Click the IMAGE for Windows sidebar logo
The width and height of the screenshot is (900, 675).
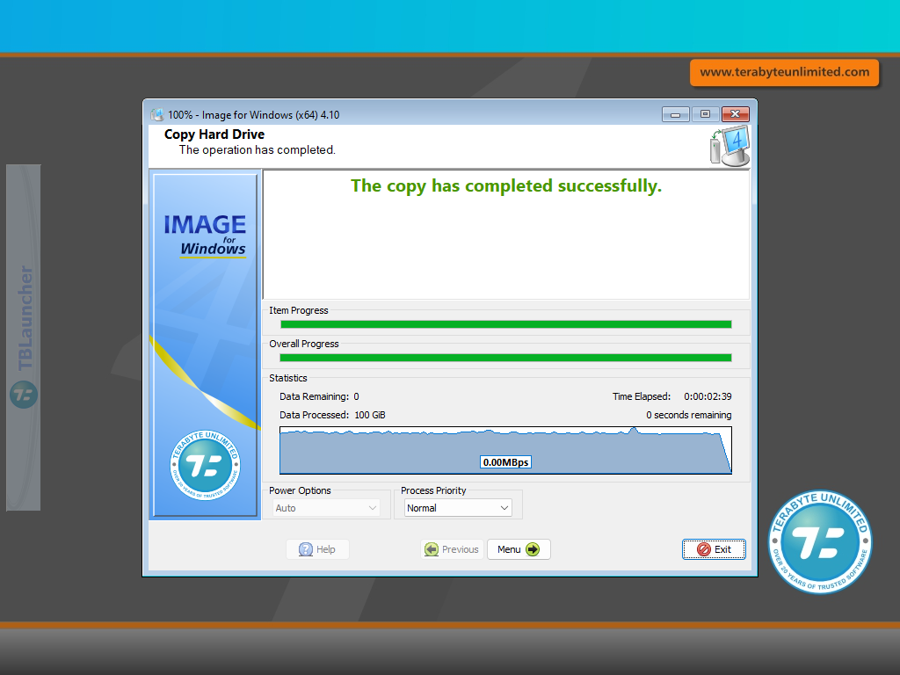coord(205,236)
